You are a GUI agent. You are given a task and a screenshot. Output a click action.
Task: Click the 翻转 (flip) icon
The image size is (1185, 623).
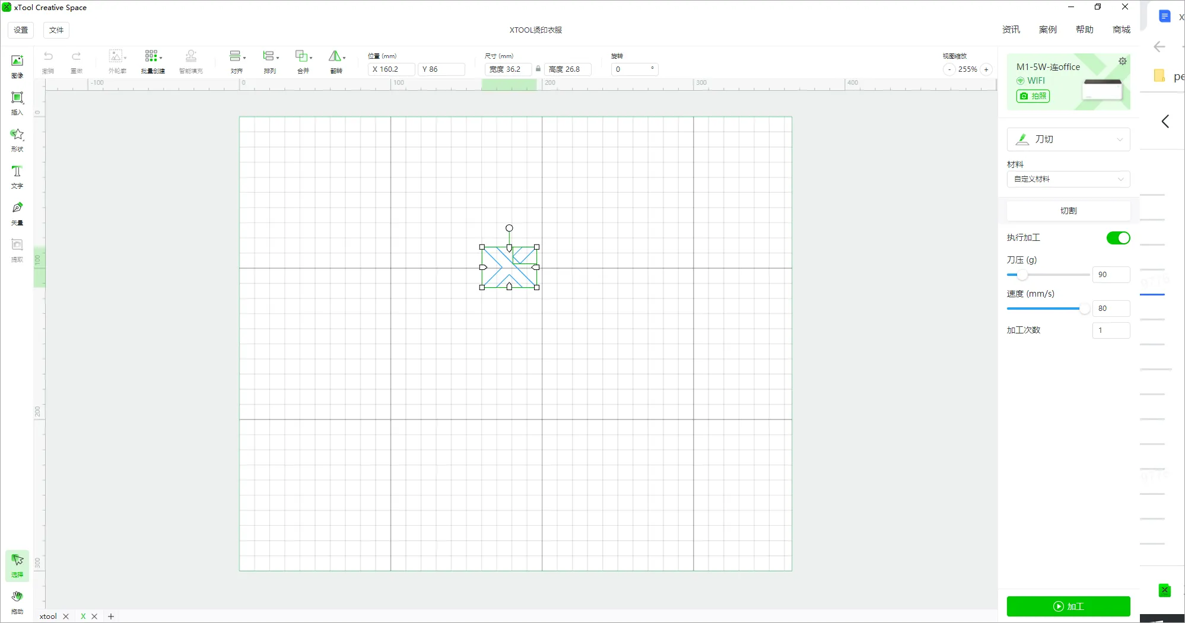point(336,61)
